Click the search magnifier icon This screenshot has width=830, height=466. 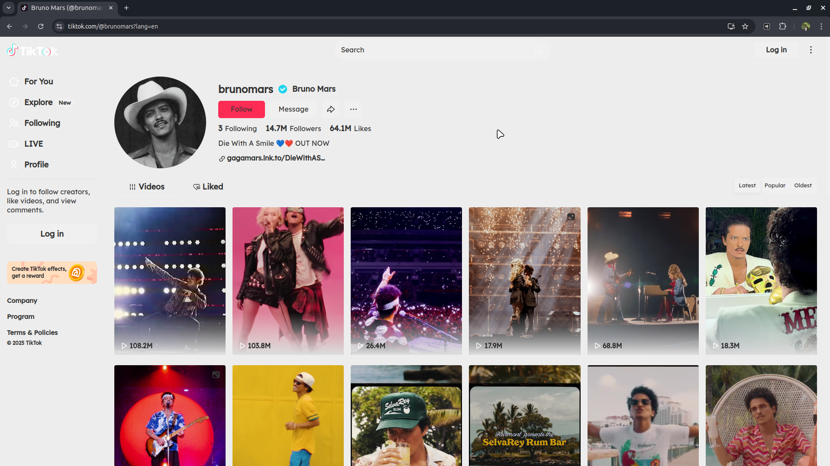pos(538,50)
